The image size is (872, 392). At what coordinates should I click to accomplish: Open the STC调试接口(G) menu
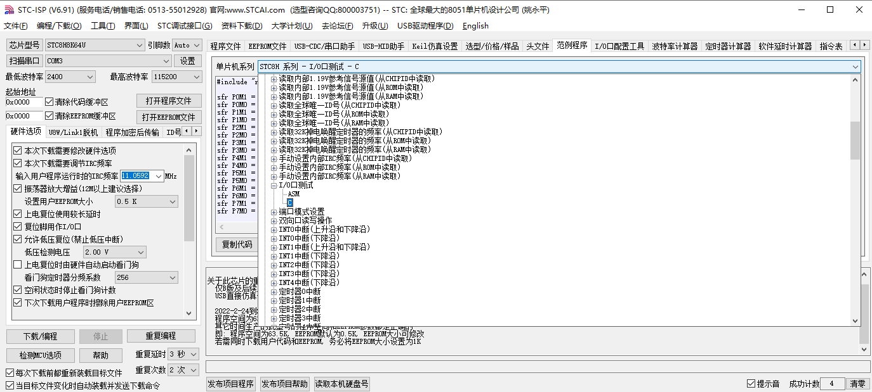tap(185, 26)
